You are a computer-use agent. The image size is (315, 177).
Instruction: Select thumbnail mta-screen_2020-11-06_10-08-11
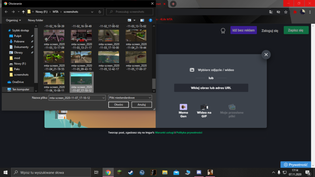click(x=54, y=82)
